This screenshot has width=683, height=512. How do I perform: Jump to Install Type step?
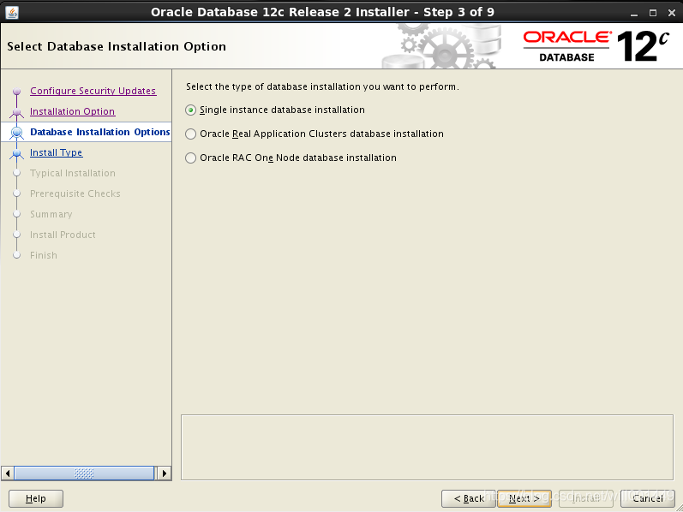[x=57, y=152]
